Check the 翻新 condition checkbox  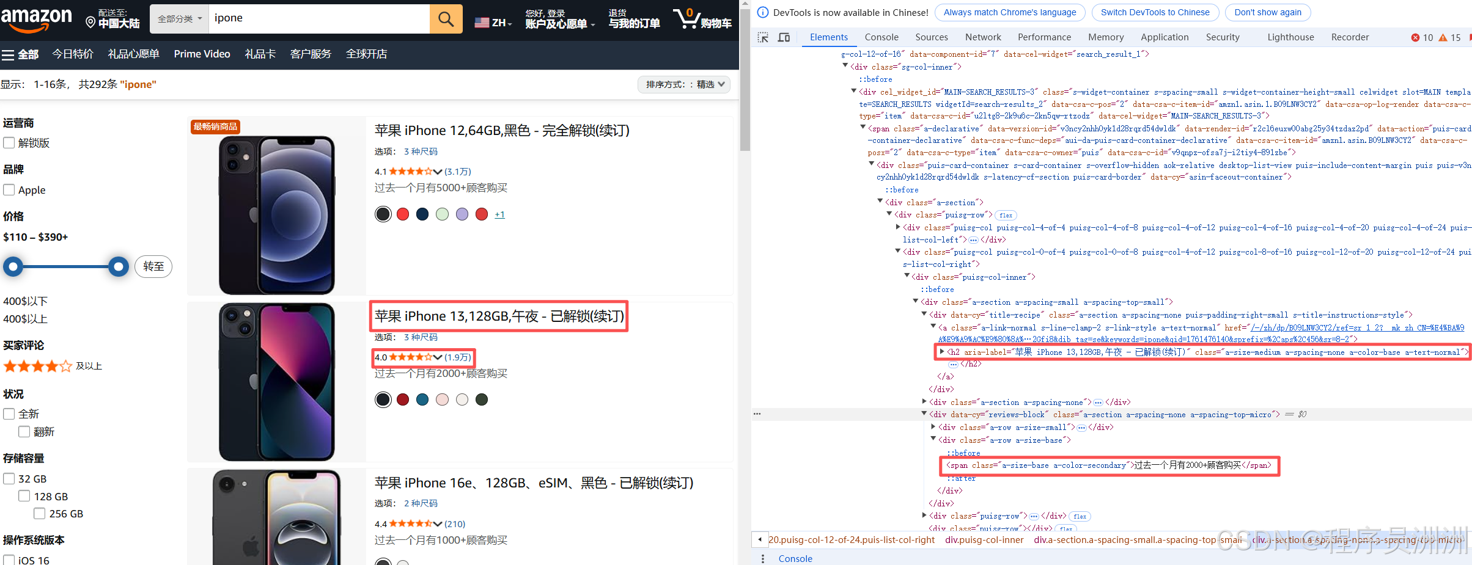click(24, 432)
